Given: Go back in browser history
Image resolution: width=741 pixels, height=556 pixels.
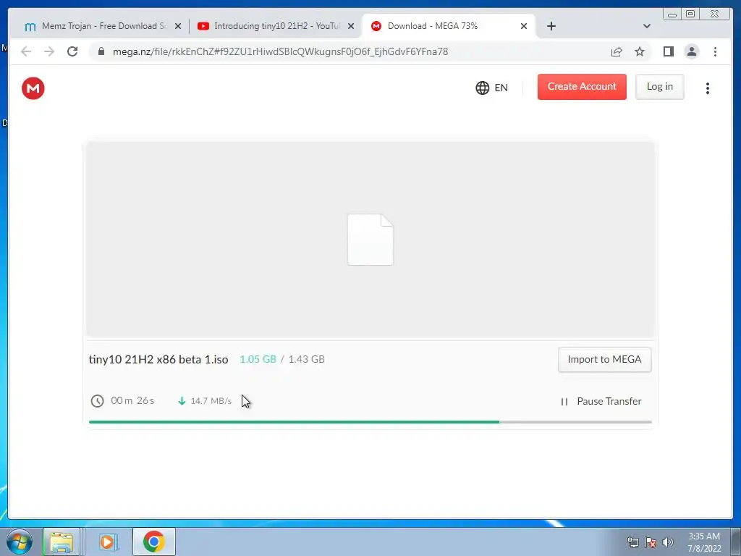Looking at the screenshot, I should click(x=26, y=51).
